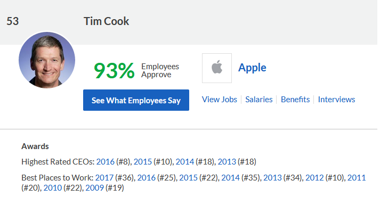This screenshot has width=380, height=205.
Task: View 2016 Best Places to Work (#25)
Action: pos(146,178)
